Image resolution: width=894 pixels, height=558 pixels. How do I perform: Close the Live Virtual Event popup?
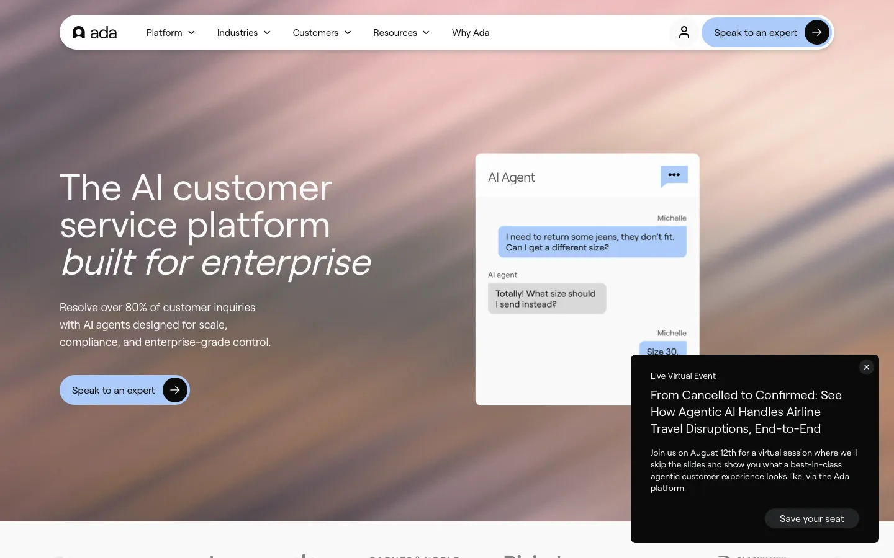click(867, 367)
